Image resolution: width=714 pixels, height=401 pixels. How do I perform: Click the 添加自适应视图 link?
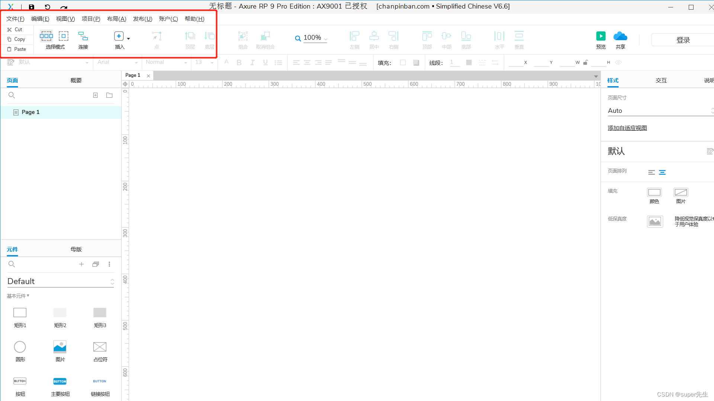(627, 128)
